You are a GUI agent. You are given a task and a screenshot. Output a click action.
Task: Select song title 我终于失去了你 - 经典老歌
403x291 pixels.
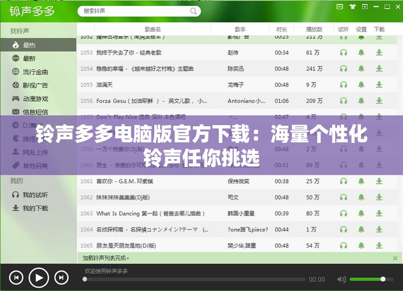click(x=129, y=52)
